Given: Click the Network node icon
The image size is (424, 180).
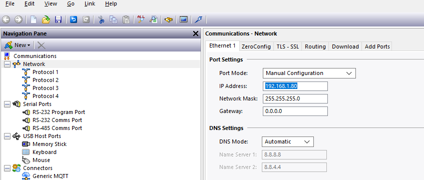Looking at the screenshot, I should pos(17,64).
